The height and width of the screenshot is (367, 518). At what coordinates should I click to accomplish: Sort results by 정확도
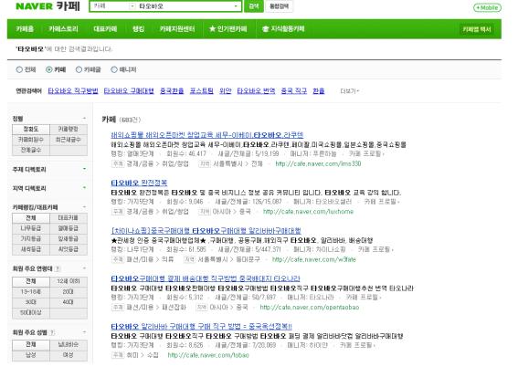coord(31,129)
